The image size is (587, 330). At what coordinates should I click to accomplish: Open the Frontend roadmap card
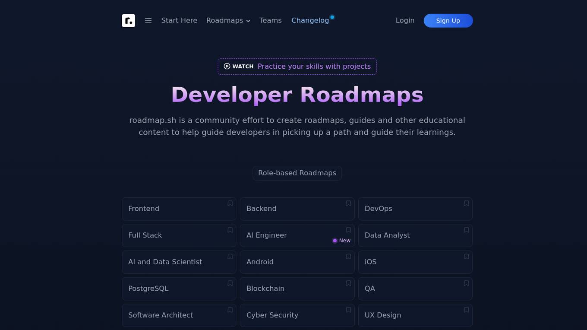(179, 209)
